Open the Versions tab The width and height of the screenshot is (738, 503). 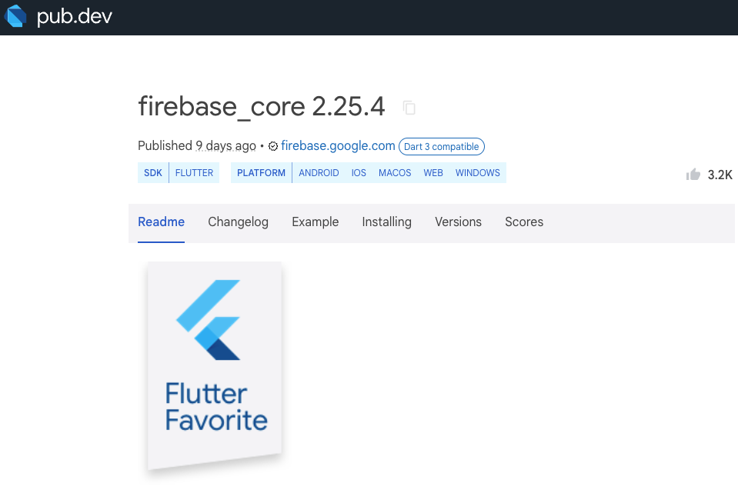(x=458, y=222)
